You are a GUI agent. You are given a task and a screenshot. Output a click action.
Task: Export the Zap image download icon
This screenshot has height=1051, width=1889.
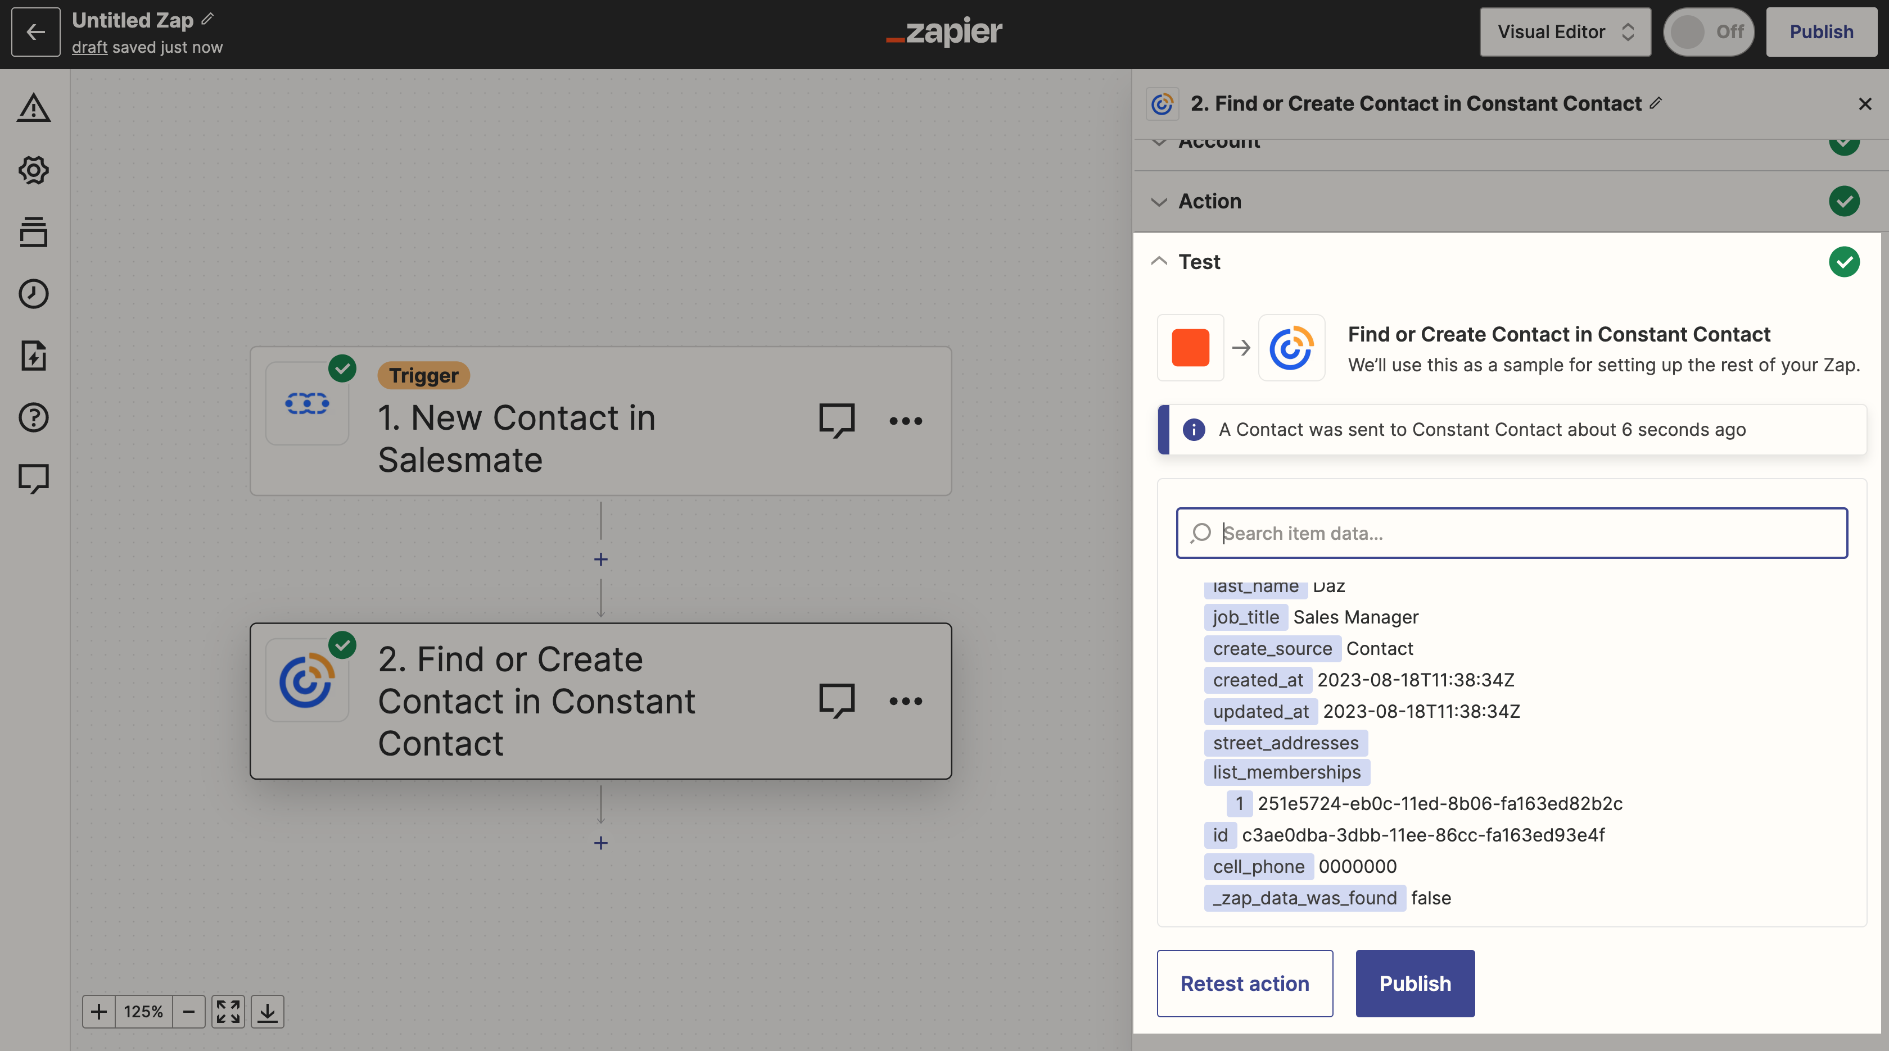pos(268,1012)
